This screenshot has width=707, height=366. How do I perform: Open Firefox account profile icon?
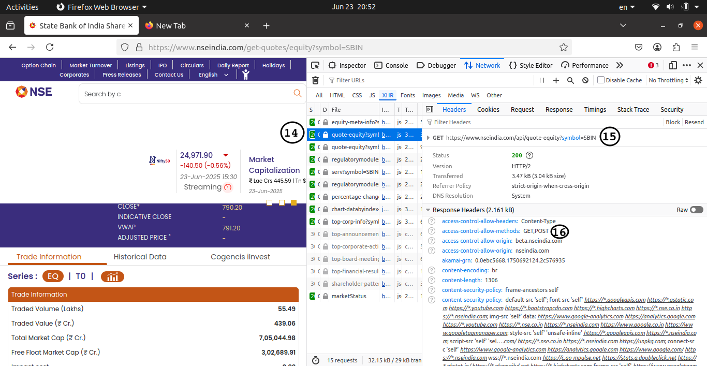click(x=657, y=47)
